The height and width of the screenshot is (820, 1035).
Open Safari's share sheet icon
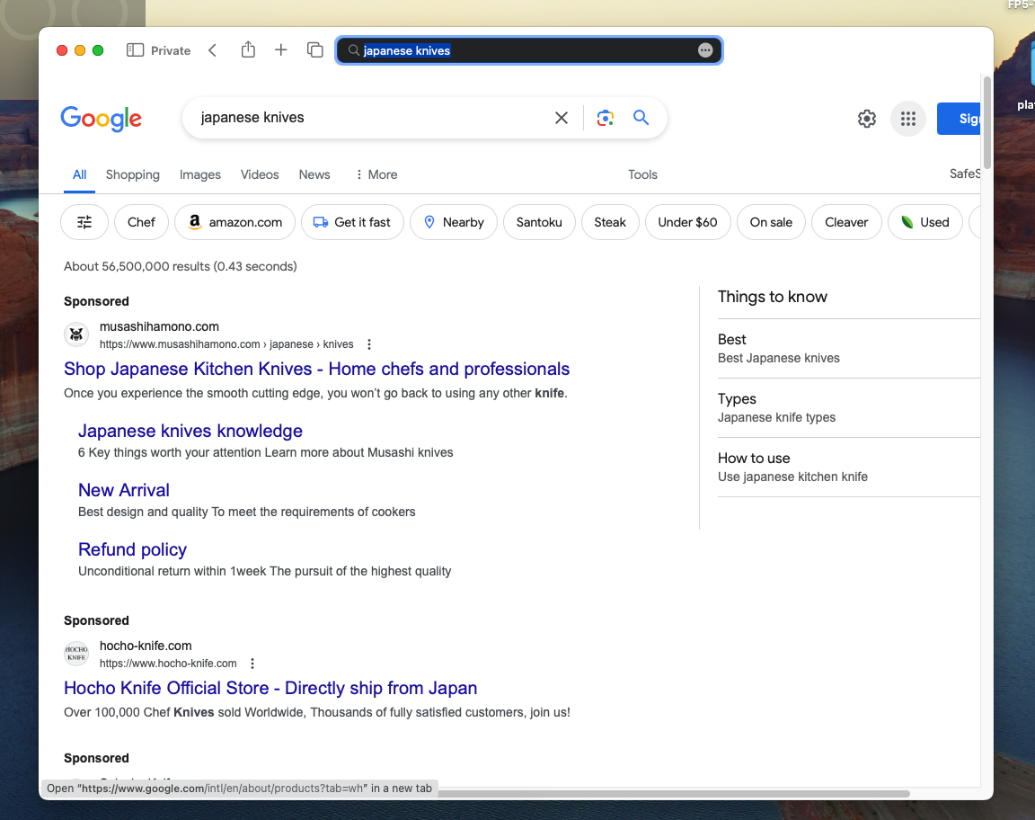(248, 50)
